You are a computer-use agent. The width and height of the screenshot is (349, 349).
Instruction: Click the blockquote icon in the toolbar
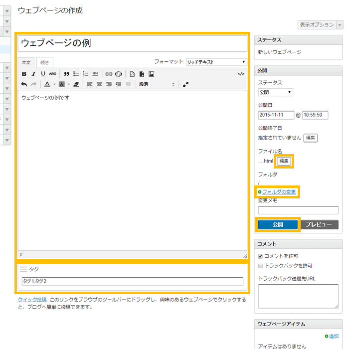click(67, 74)
